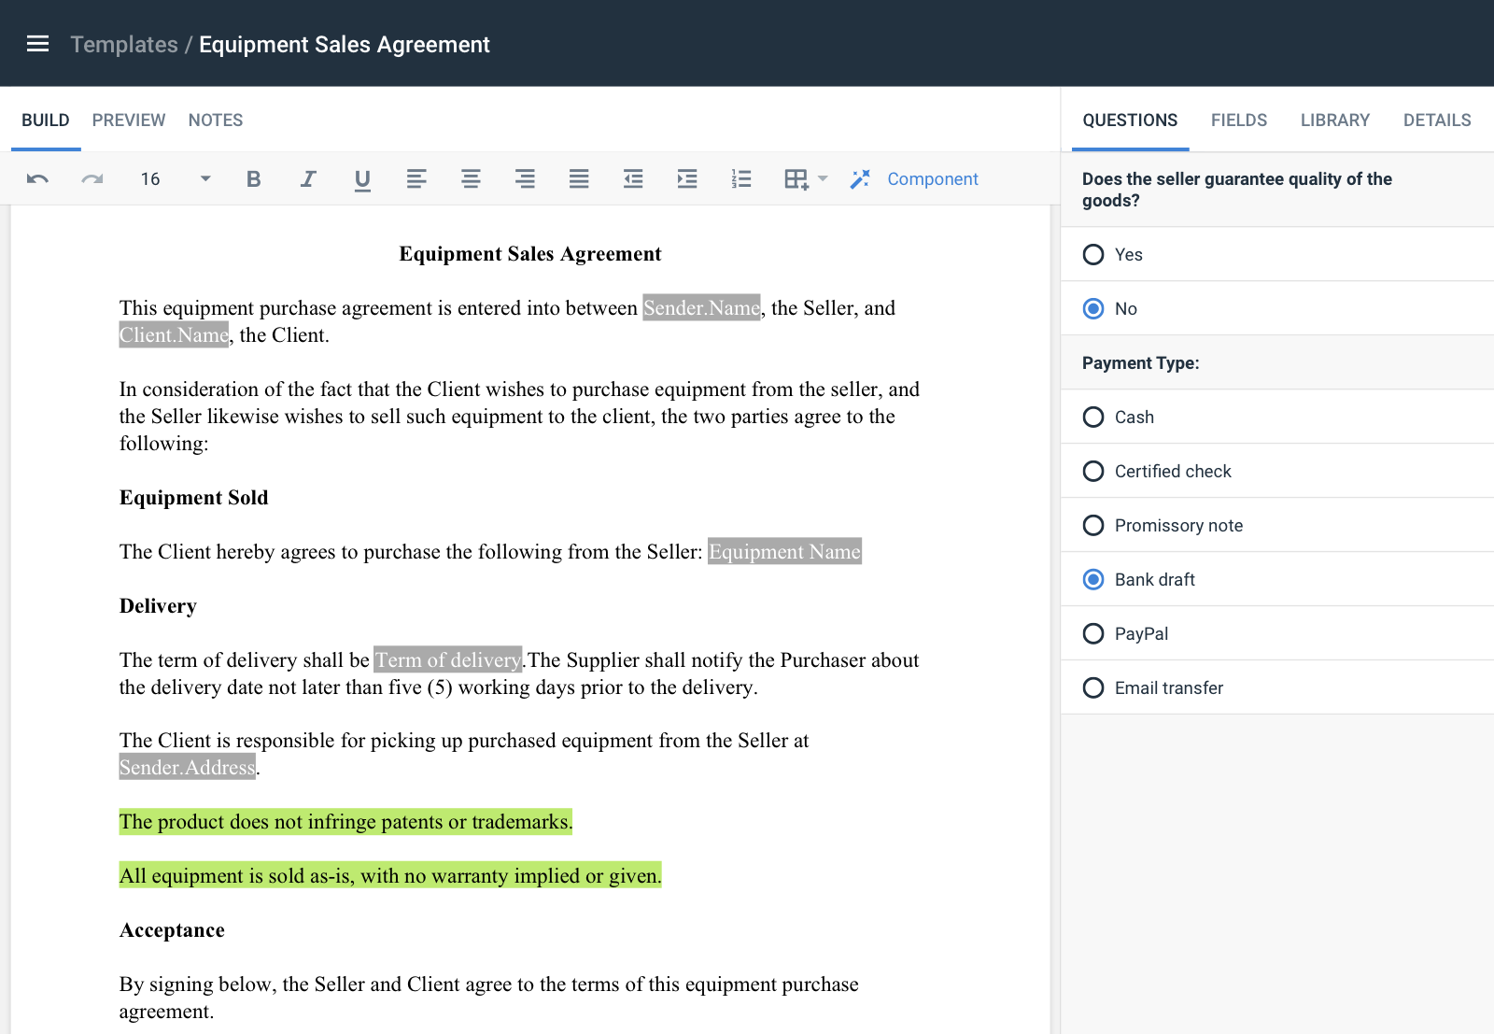Open the font size dropdown showing 16
This screenshot has height=1034, width=1494.
(x=176, y=178)
